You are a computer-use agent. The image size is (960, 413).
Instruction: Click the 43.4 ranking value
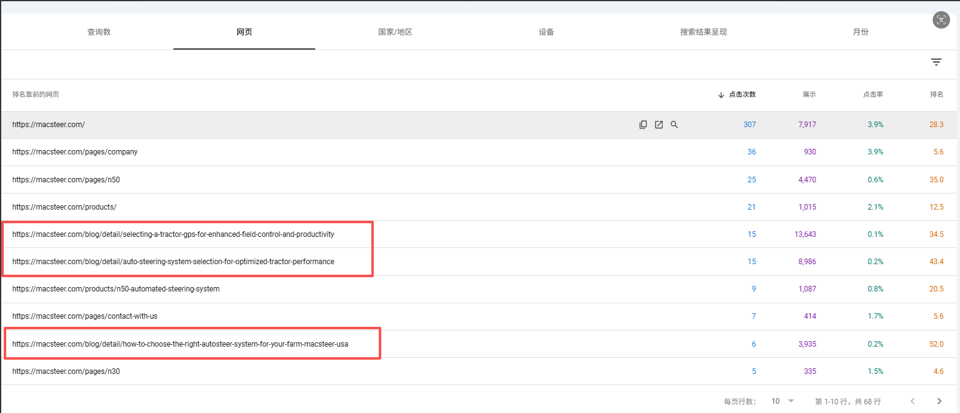[936, 262]
